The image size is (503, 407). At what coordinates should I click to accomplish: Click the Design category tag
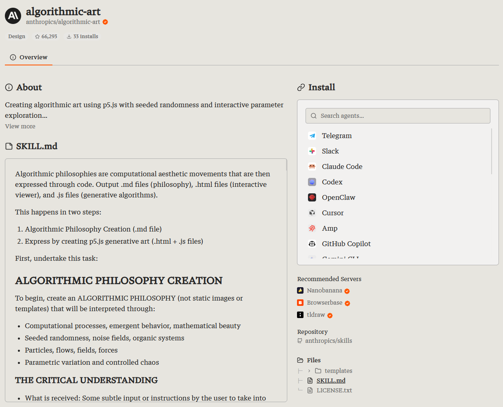pyautogui.click(x=17, y=37)
